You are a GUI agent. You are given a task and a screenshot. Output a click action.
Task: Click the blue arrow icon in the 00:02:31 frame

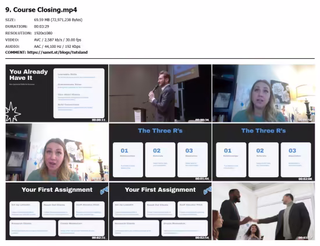point(104,191)
